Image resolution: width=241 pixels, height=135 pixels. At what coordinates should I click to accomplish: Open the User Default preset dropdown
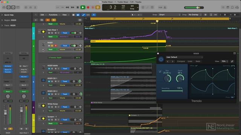click(x=184, y=57)
